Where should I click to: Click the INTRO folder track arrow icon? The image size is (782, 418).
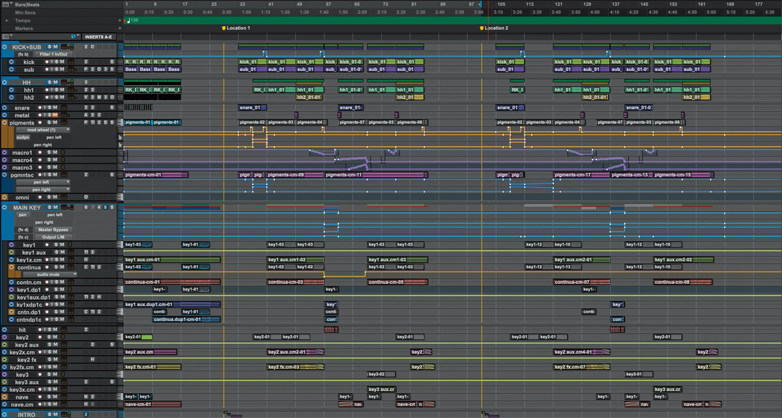pos(5,415)
